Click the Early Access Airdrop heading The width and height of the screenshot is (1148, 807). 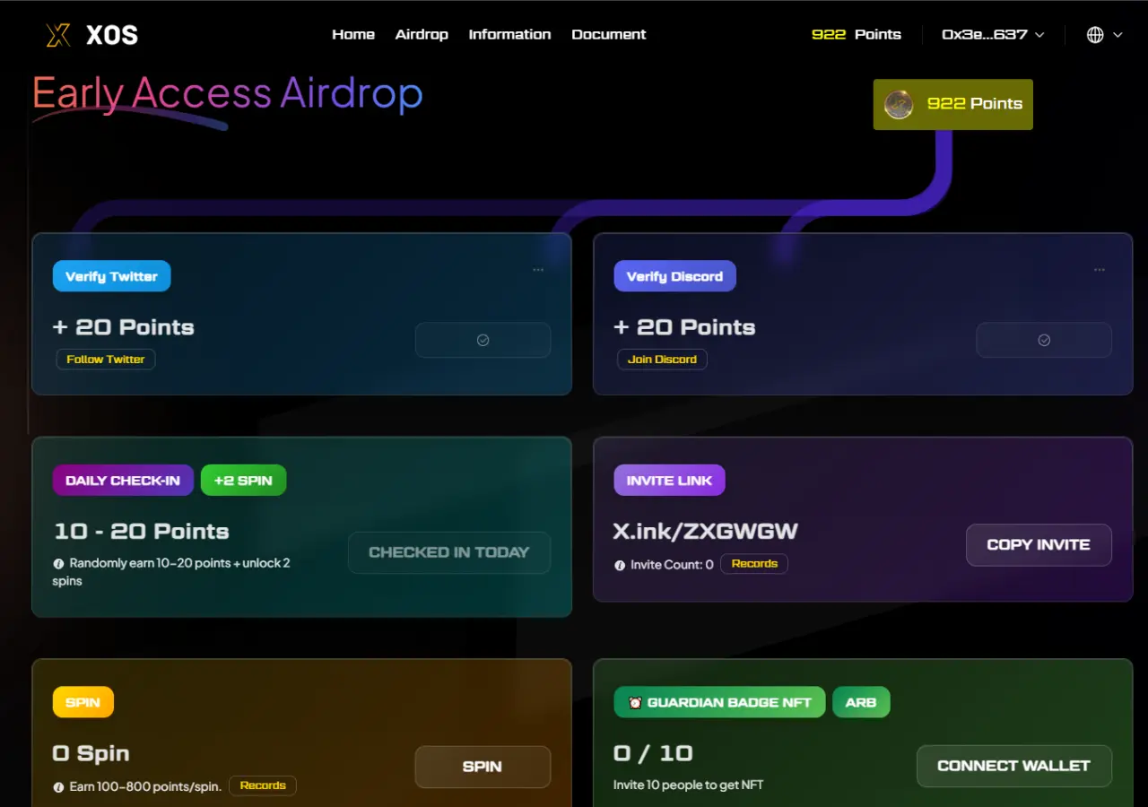point(228,94)
